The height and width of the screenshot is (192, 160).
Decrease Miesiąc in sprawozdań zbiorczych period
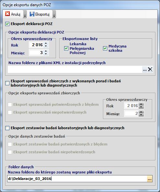(141, 115)
